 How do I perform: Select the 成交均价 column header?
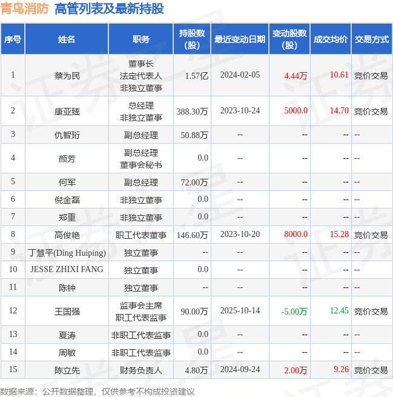[x=331, y=39]
